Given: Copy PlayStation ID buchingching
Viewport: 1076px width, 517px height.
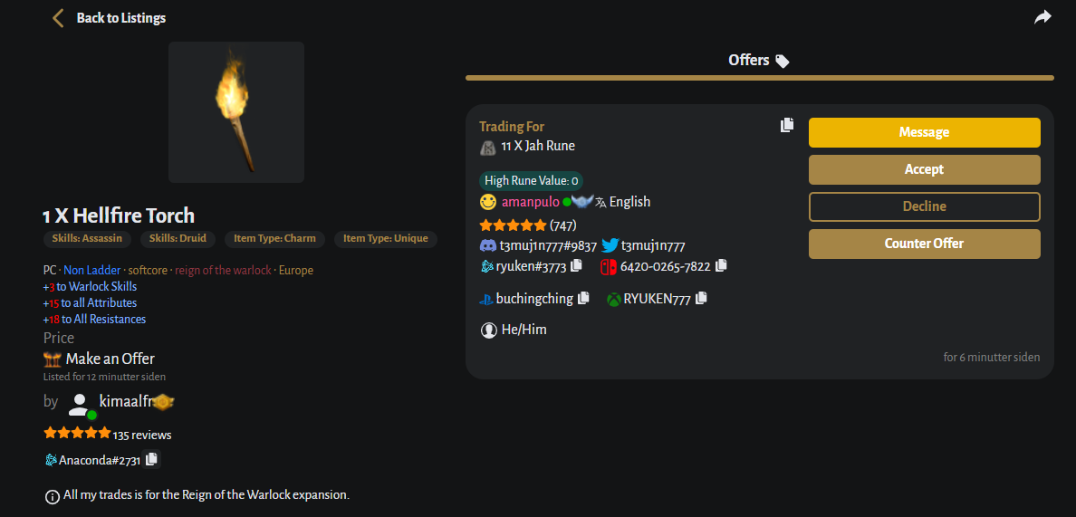Looking at the screenshot, I should point(583,298).
